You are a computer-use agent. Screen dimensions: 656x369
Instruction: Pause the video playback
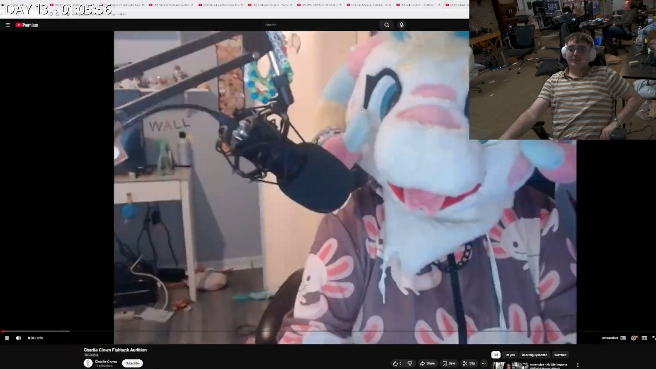coord(7,338)
